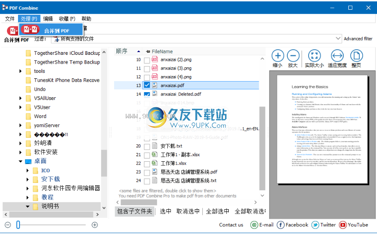377x235 pixels.
Task: Open the 过滤 filter dropdown arrow
Action: 338,38
